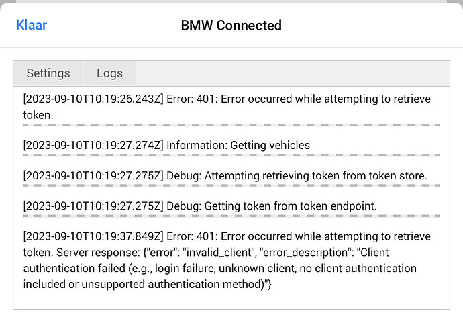This screenshot has height=317, width=463.
Task: Select the 'retrieving token from token store' entry
Action: [296, 175]
